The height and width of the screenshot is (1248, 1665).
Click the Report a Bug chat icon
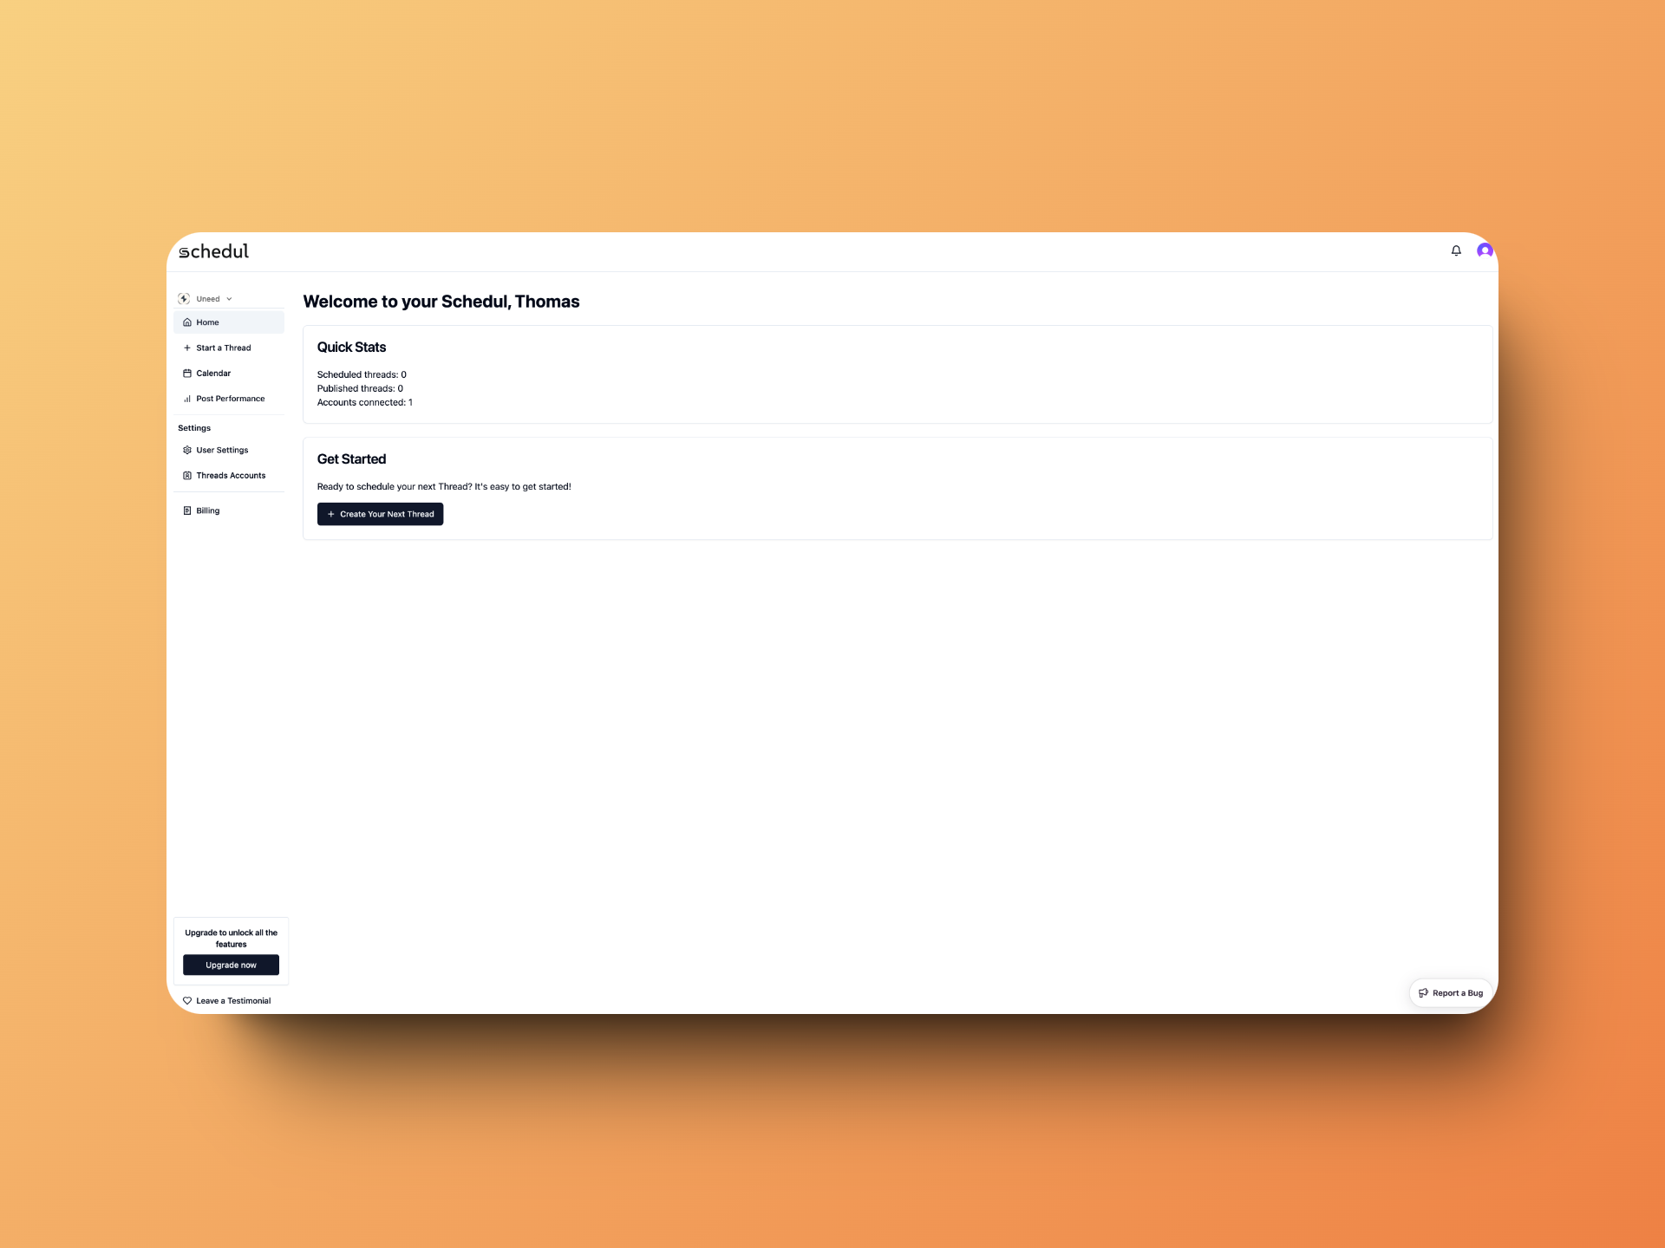point(1422,992)
